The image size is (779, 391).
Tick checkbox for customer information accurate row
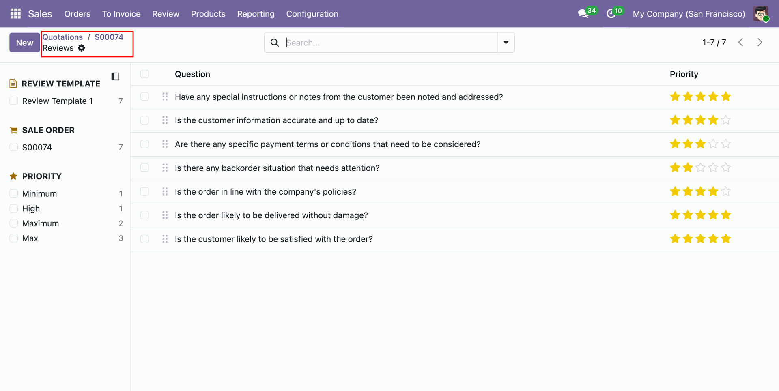(x=144, y=120)
